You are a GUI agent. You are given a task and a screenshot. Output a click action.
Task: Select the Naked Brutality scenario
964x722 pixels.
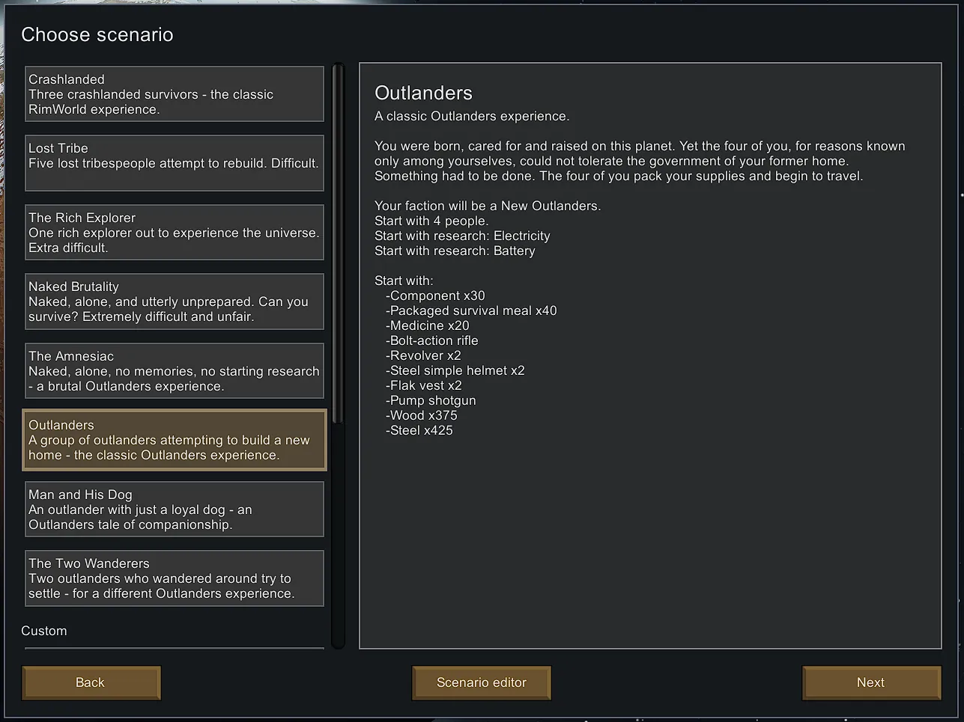(175, 302)
